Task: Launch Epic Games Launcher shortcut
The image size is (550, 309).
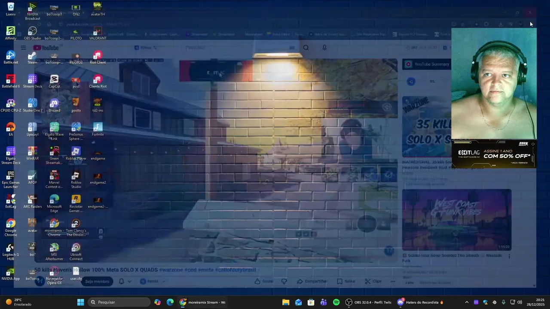Action: [11, 179]
